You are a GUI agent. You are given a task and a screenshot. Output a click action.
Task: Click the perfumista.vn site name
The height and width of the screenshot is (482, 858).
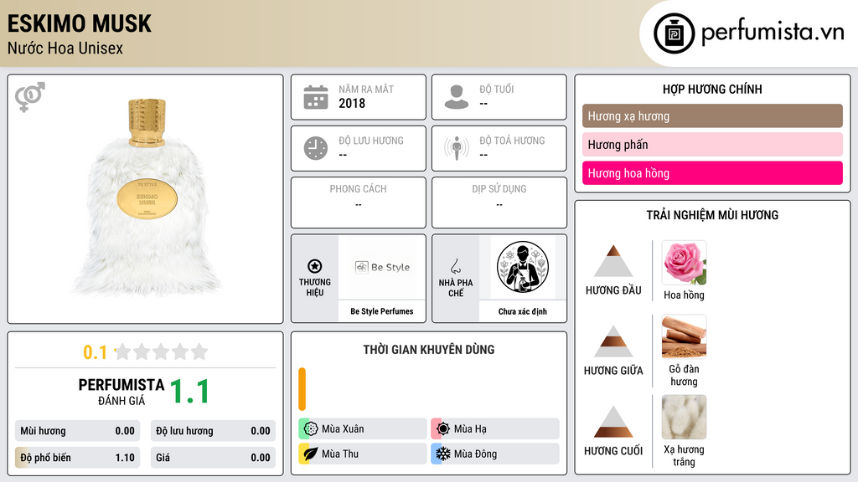pyautogui.click(x=773, y=32)
